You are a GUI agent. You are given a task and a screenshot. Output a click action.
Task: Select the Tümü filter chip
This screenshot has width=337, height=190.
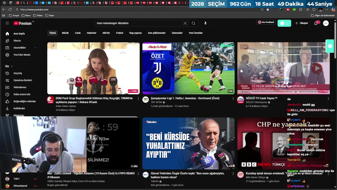tap(53, 33)
